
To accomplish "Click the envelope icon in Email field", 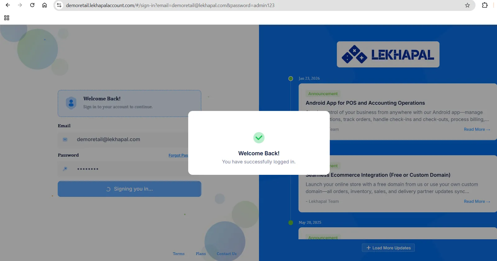I will coord(65,139).
